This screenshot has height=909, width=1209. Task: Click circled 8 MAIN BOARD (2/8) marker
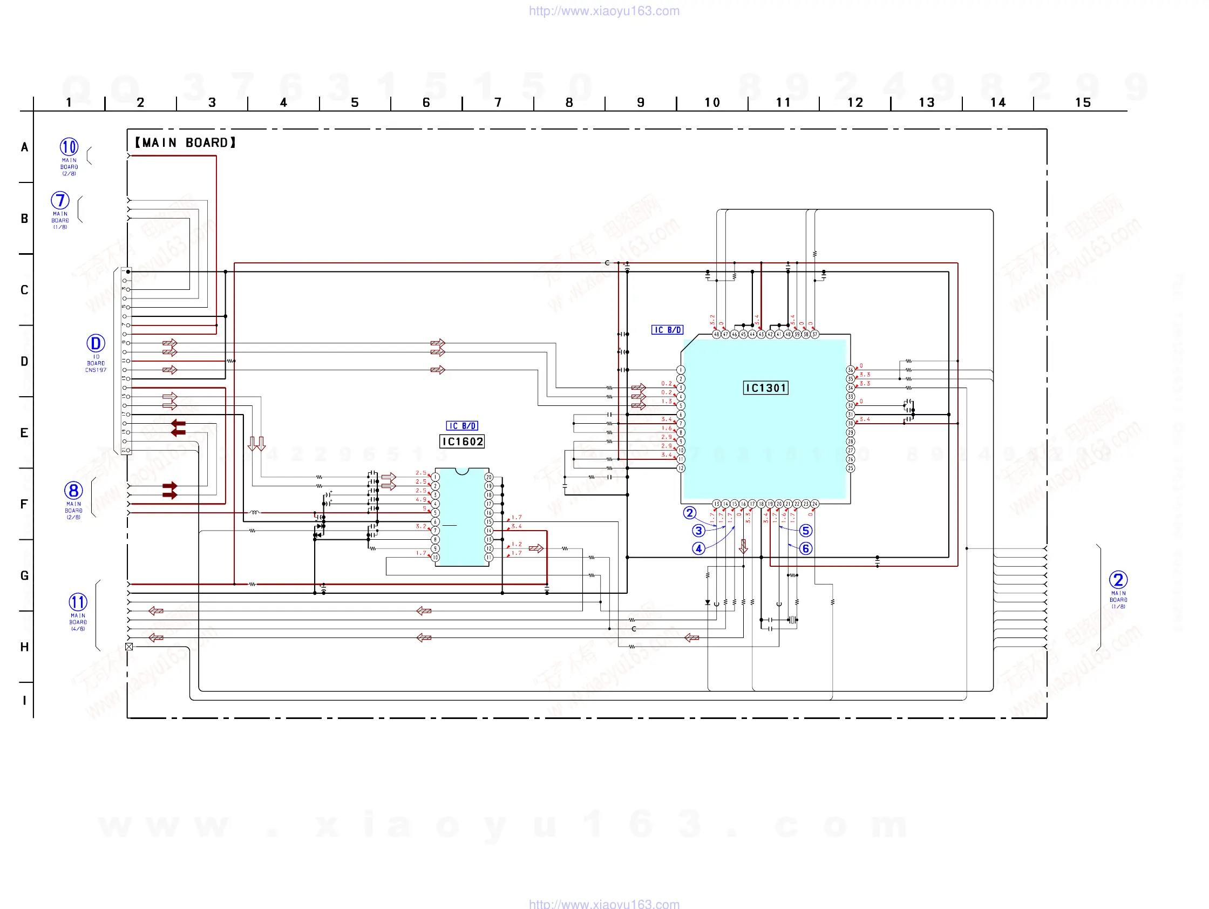(73, 490)
